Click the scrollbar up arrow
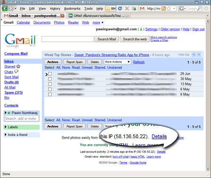The width and height of the screenshot is (211, 178). 208,22
